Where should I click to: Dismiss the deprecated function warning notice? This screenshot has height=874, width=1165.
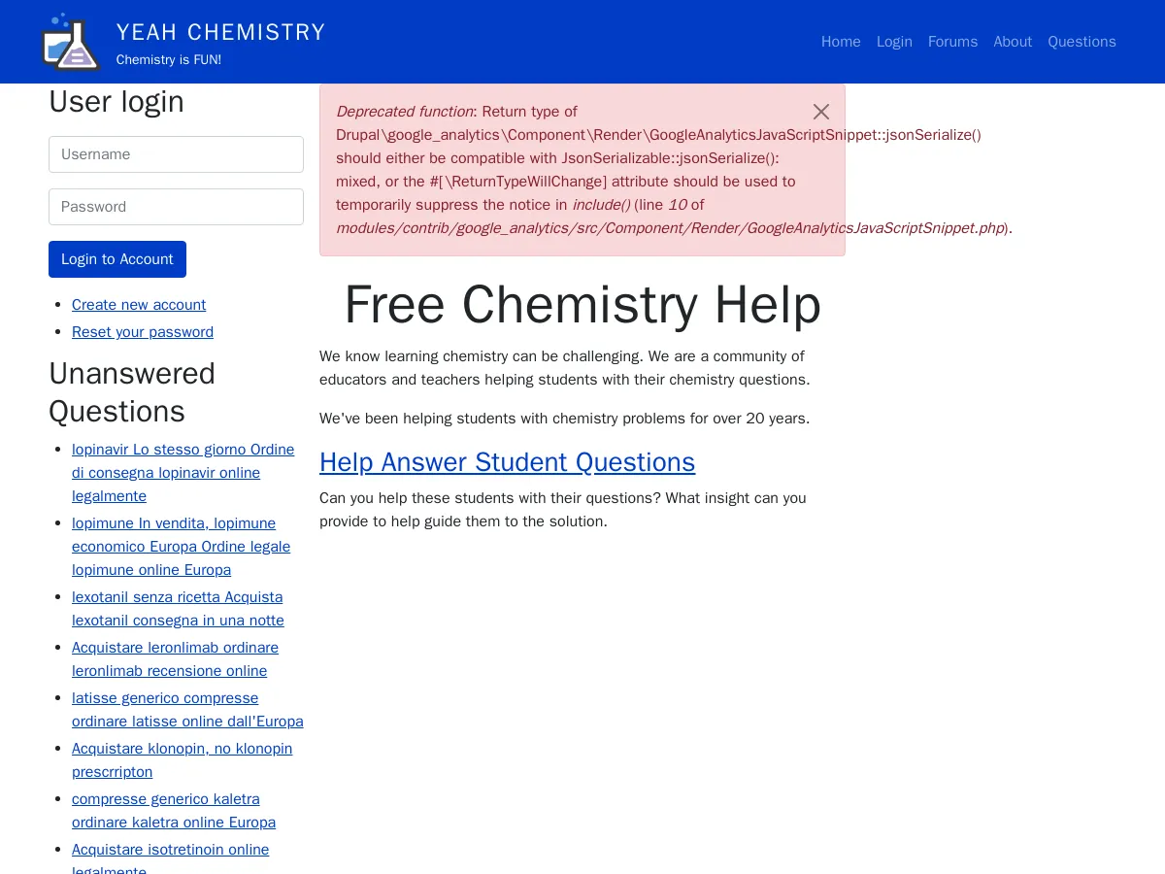(x=820, y=111)
